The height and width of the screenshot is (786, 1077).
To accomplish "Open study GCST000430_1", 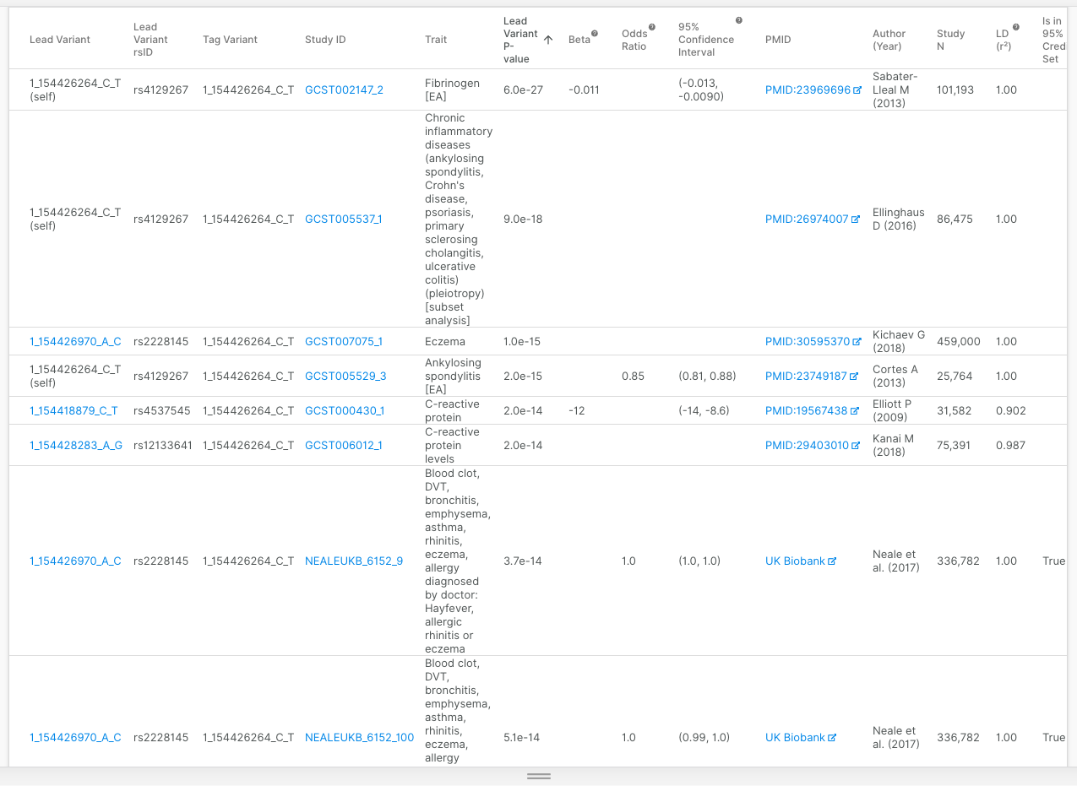I will (345, 411).
